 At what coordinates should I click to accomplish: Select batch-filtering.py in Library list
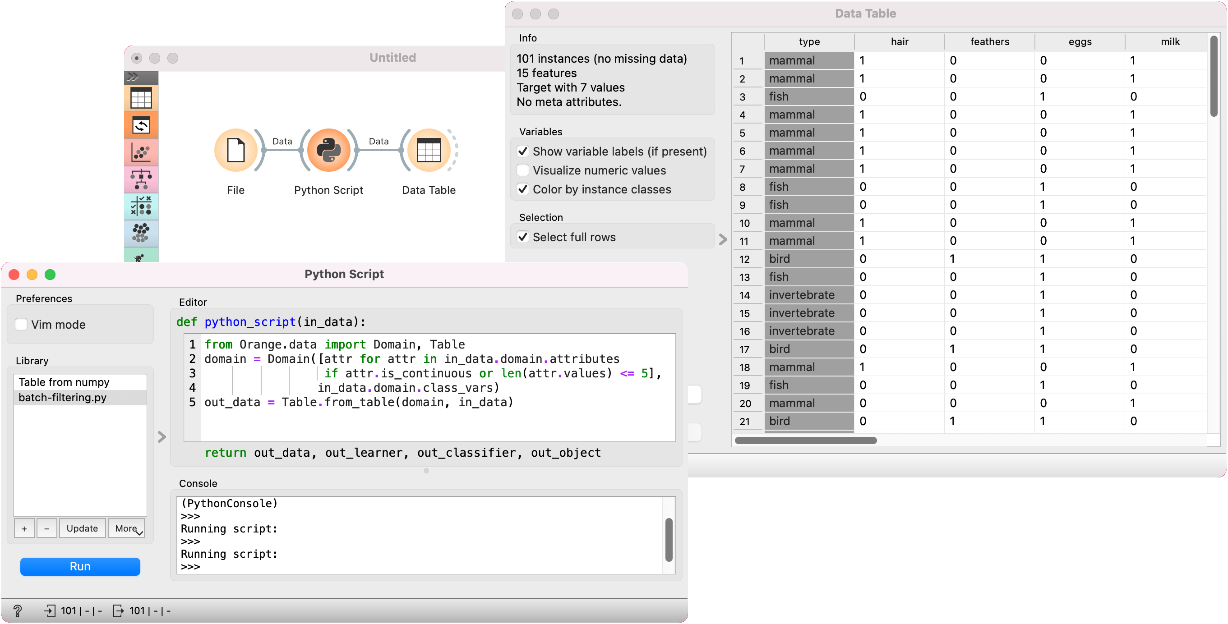point(62,397)
